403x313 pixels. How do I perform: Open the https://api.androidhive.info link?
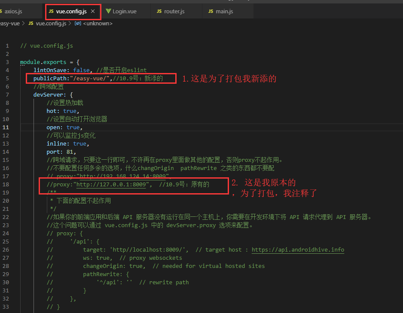298,249
